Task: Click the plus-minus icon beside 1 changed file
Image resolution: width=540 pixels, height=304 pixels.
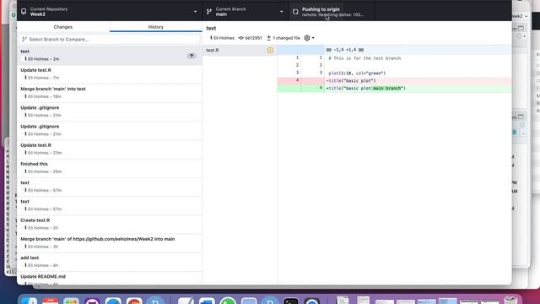Action: click(269, 38)
